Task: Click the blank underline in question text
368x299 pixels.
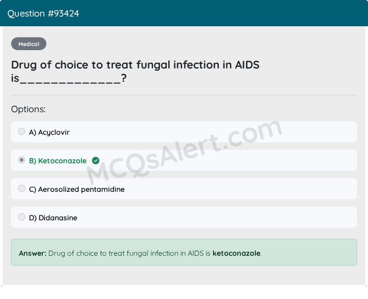Action: pos(70,82)
